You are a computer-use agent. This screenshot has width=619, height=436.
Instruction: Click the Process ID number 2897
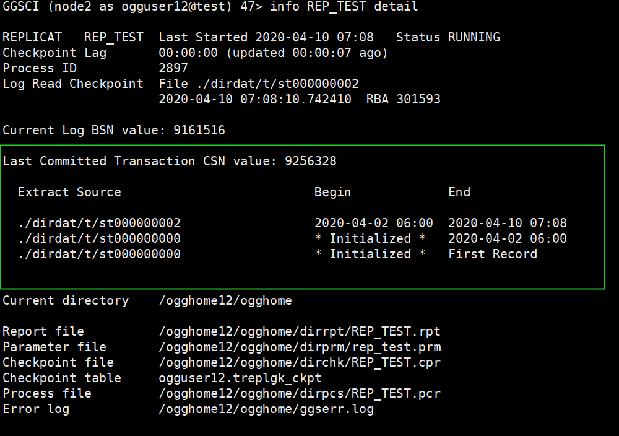click(173, 68)
